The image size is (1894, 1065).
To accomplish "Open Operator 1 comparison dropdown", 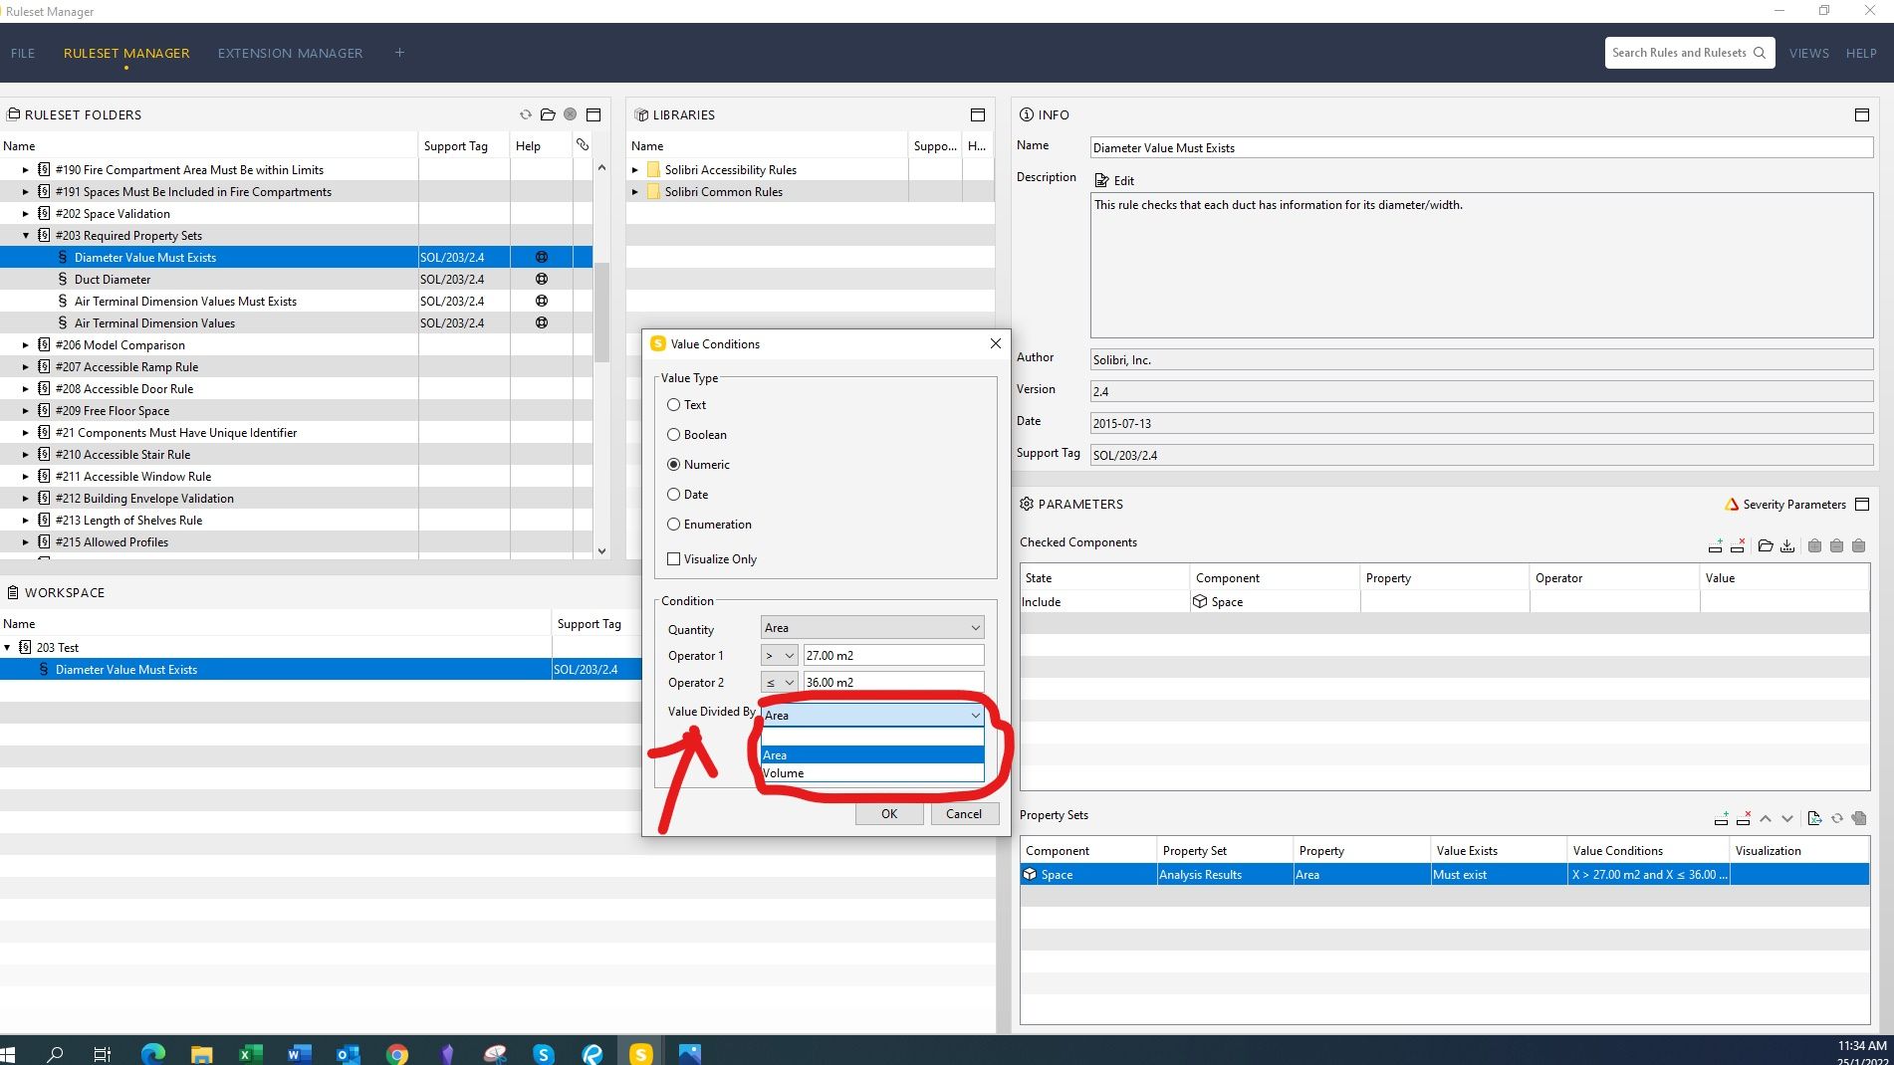I will (779, 656).
